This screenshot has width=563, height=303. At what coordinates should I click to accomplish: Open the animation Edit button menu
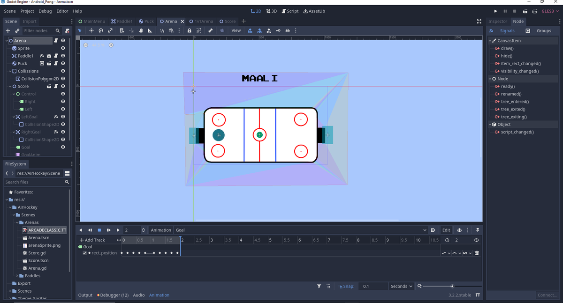coord(446,230)
